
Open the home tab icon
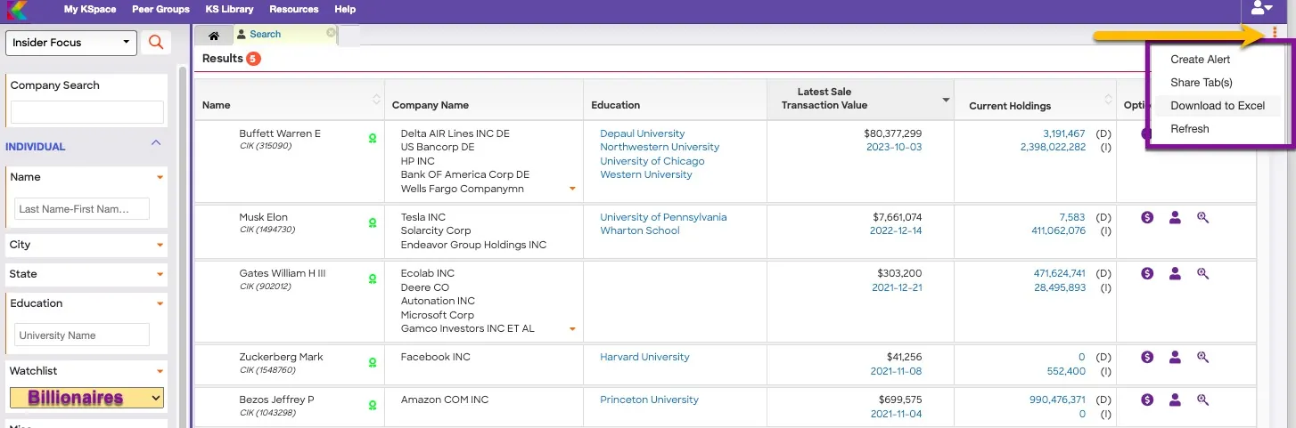click(213, 36)
